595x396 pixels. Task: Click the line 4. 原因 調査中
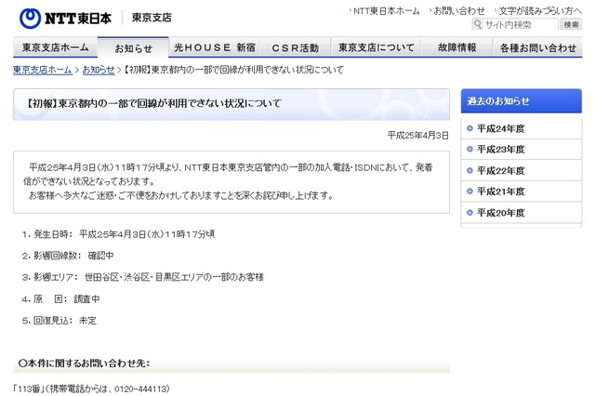click(x=60, y=299)
